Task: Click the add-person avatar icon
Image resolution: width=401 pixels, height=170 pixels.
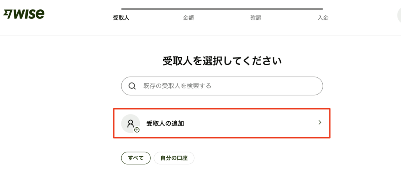Action: [x=130, y=123]
